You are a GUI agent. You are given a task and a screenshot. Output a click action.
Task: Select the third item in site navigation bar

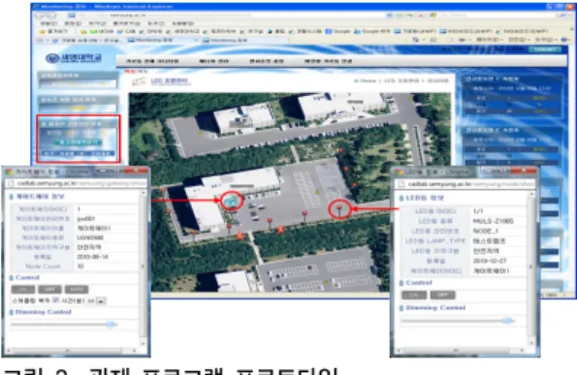click(x=266, y=61)
